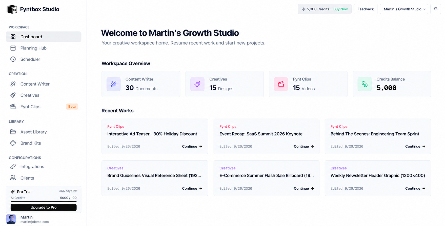Viewport: 445px width, 226px height.
Task: Click the Creatives brush icon in sidebar
Action: click(13, 95)
